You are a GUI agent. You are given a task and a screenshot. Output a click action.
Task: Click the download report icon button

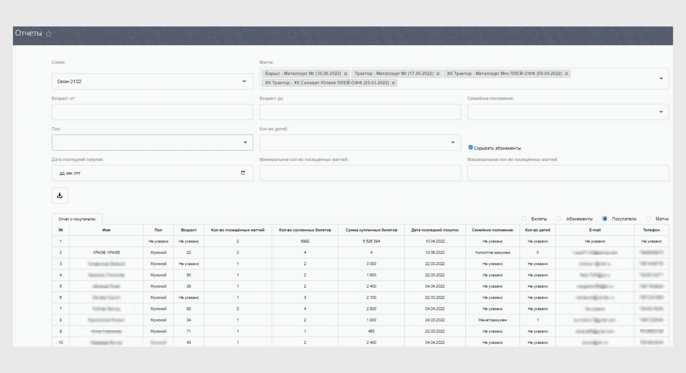pos(60,196)
